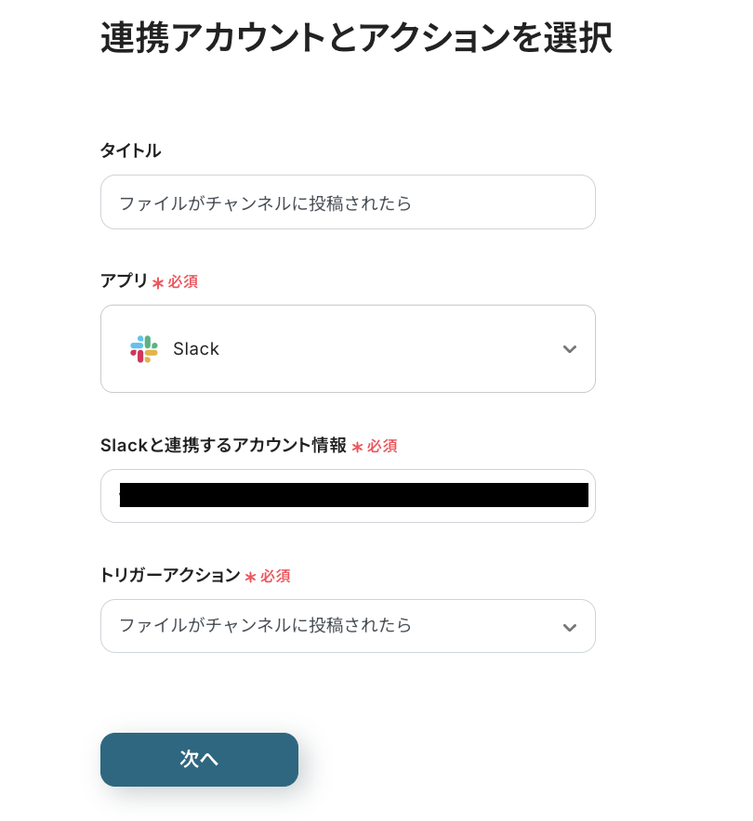Click the タイトル text input field
753x821 pixels.
click(348, 202)
